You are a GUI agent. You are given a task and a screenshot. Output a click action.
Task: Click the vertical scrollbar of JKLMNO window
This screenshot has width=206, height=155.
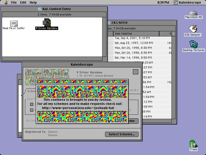173,77
